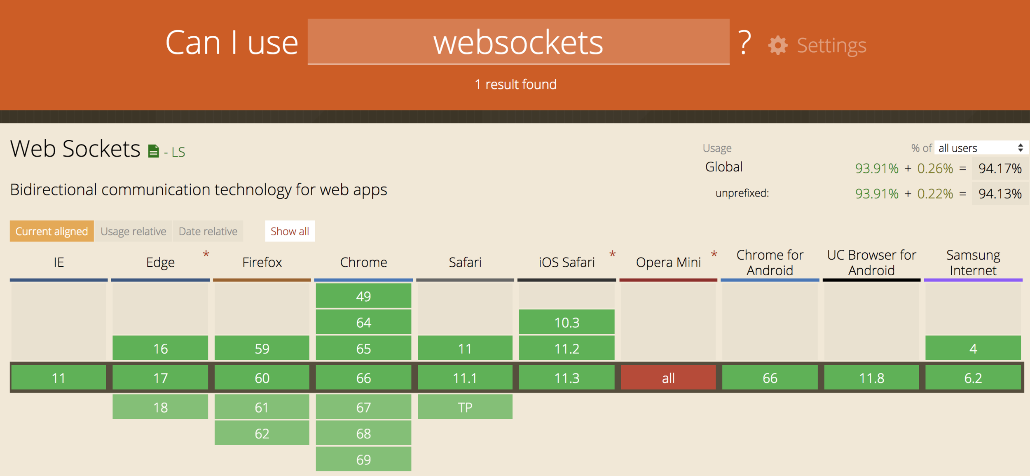Select the Chrome 66 current version cell
Viewport: 1030px width, 476px height.
click(x=363, y=378)
